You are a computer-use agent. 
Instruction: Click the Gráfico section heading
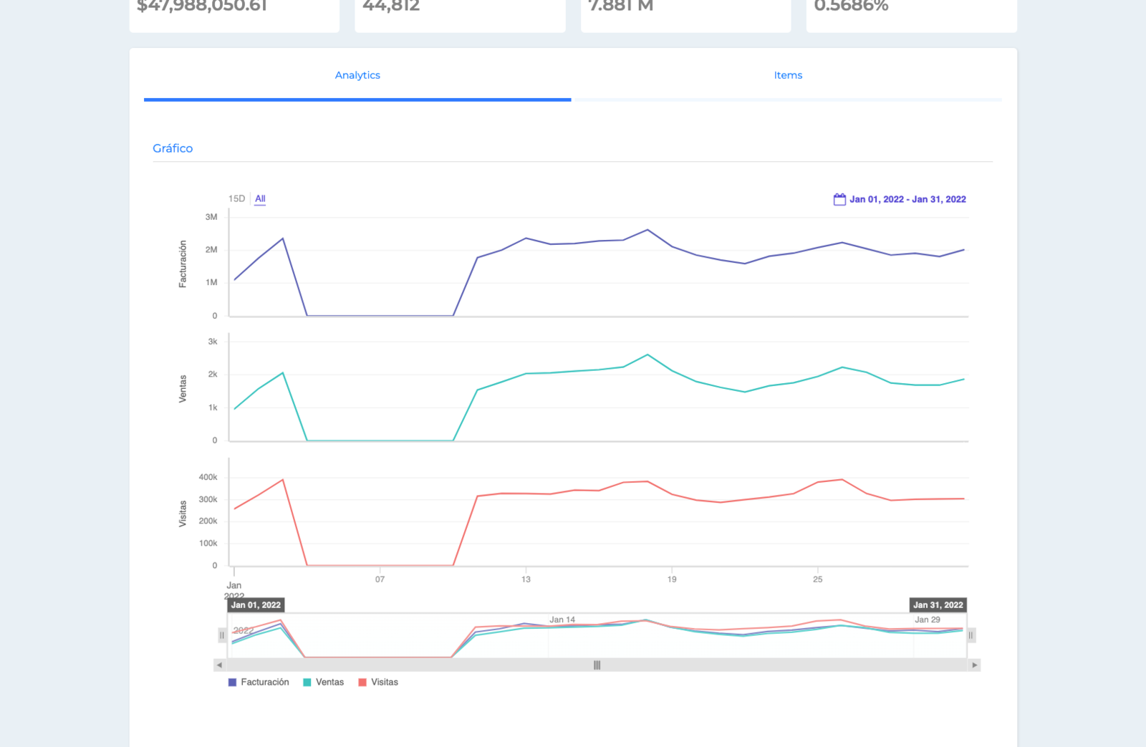(x=173, y=148)
